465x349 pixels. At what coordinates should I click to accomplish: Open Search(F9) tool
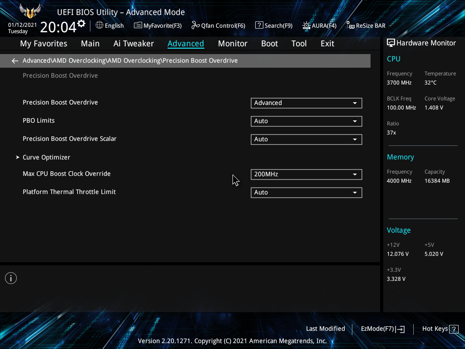point(274,25)
